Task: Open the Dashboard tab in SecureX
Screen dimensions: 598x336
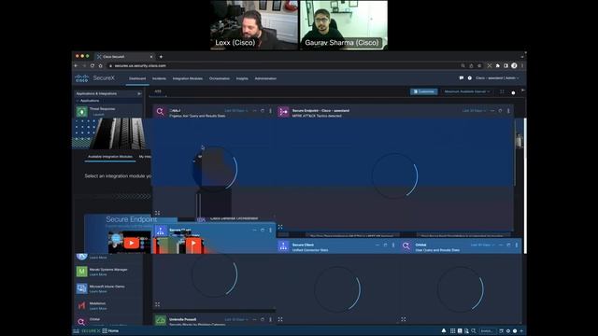Action: (x=137, y=78)
